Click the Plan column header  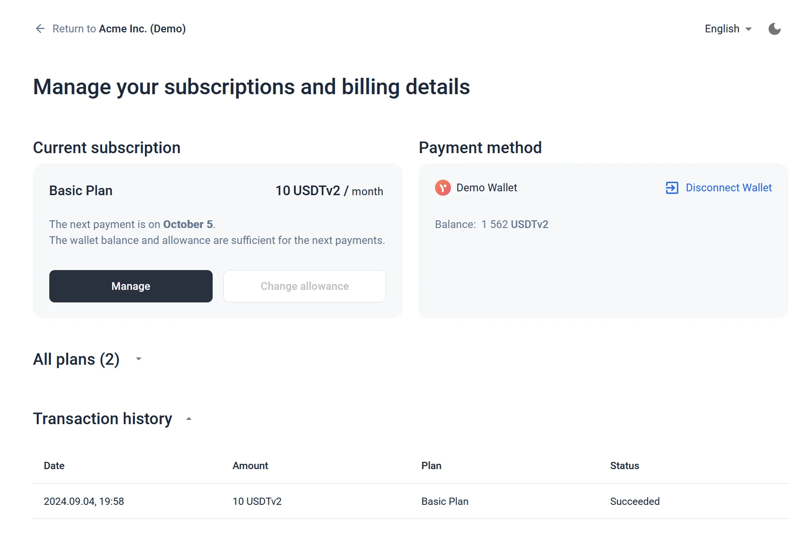tap(431, 466)
